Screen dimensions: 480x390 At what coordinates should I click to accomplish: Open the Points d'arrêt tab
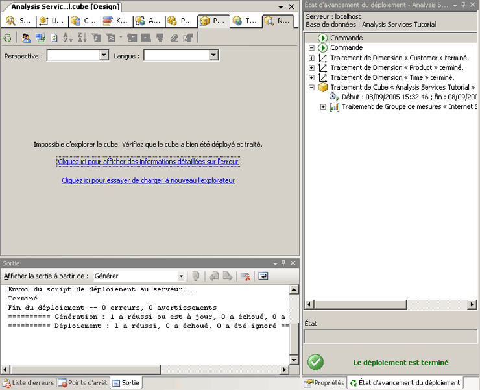[x=83, y=383]
